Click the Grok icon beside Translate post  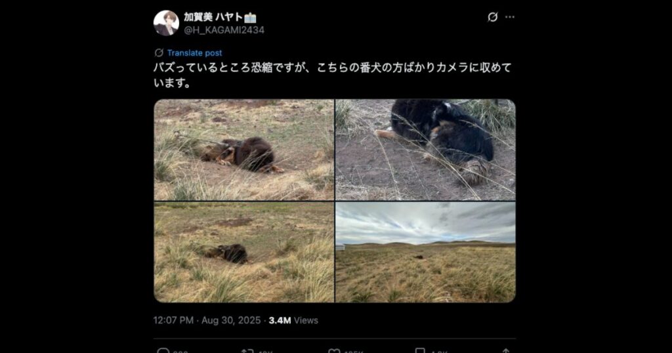(x=159, y=52)
